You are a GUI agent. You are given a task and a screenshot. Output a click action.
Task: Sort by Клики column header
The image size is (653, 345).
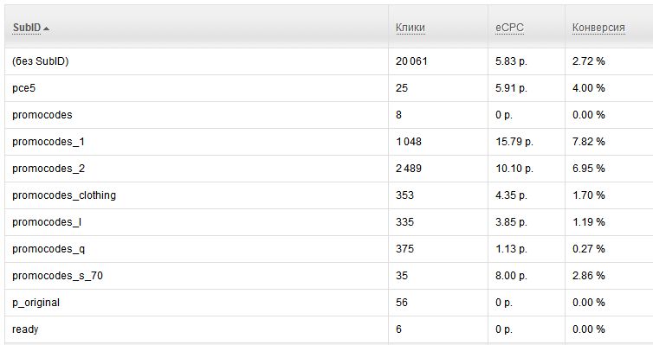411,28
